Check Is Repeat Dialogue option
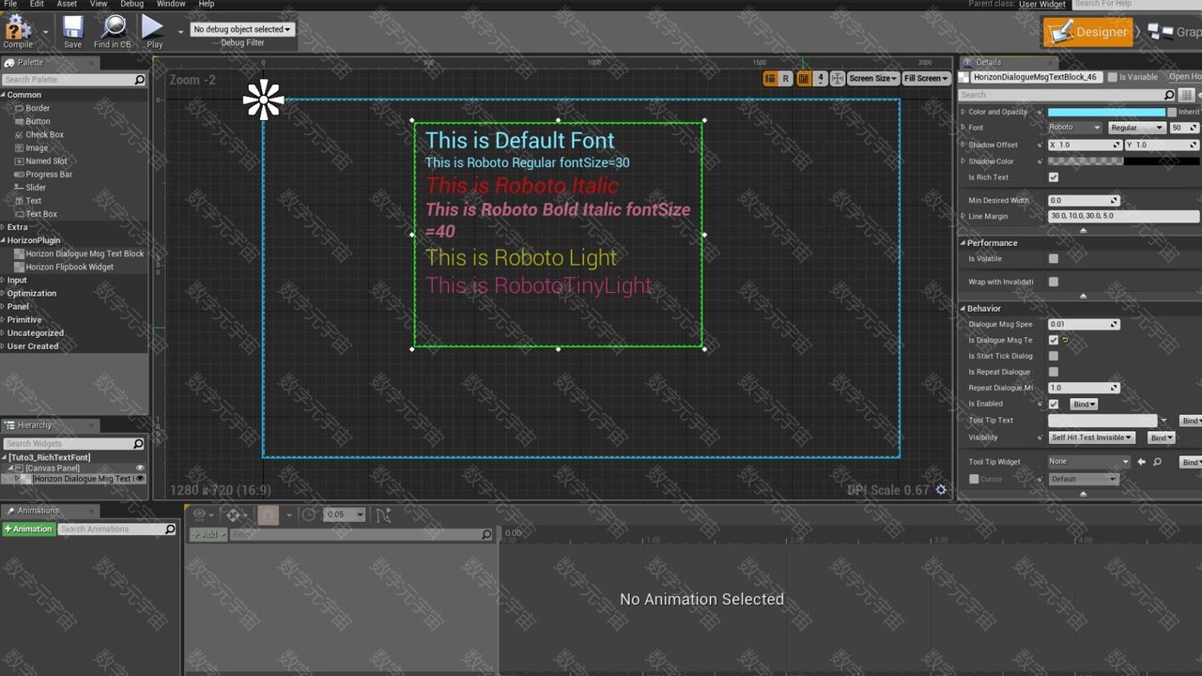 (x=1054, y=372)
